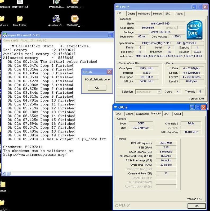Click the Channels # Triple field

coord(191,123)
